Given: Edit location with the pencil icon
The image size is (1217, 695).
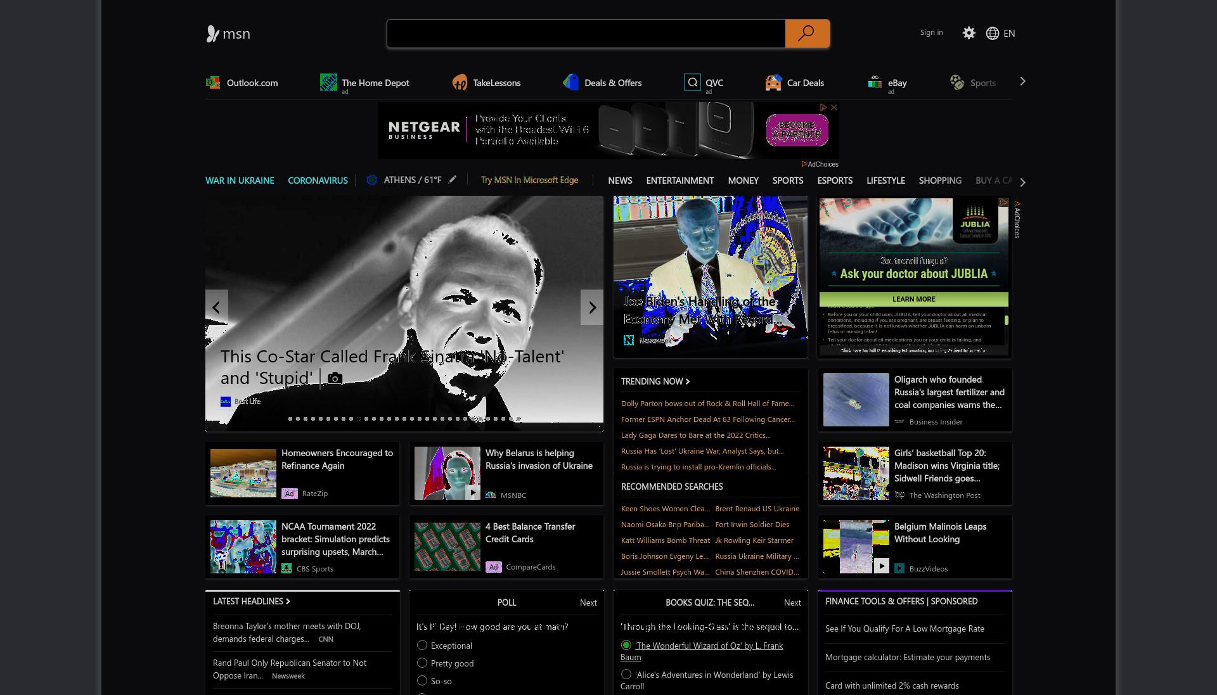Looking at the screenshot, I should coord(452,180).
